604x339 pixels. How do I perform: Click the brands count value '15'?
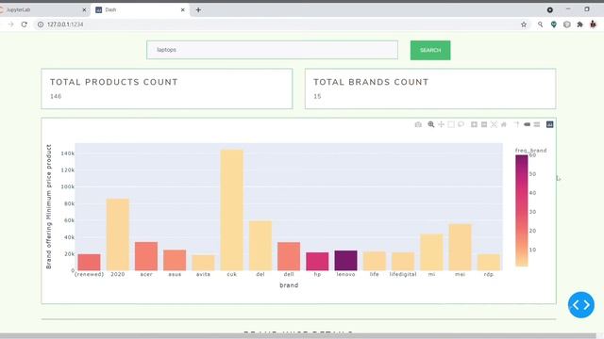(317, 96)
